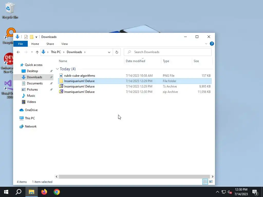
Task: Sort by the Size column header
Action: point(196,61)
